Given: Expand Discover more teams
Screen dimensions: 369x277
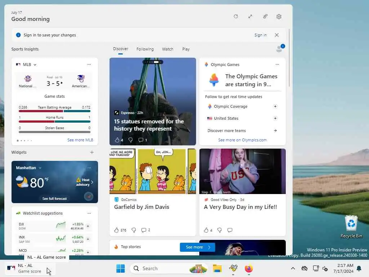Looking at the screenshot, I should (242, 131).
